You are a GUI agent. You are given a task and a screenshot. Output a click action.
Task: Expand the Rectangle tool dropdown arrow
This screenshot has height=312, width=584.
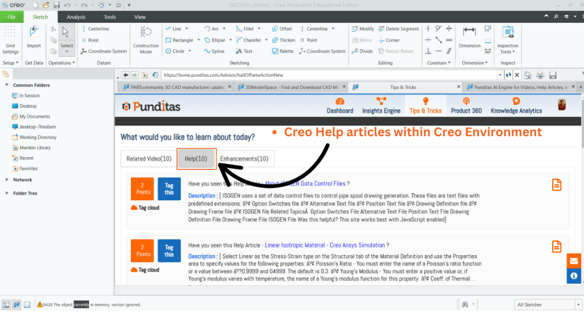(198, 40)
